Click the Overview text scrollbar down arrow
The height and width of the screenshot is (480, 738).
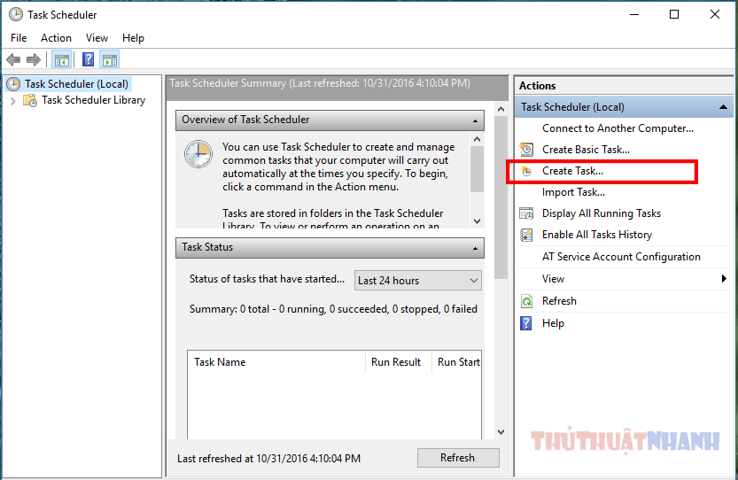coord(477,221)
